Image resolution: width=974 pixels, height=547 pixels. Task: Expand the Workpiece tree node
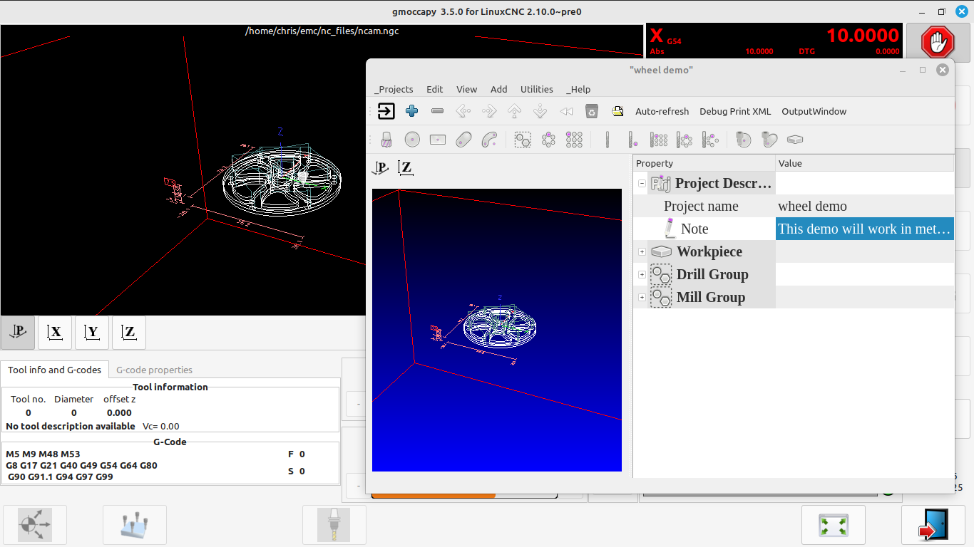(642, 251)
